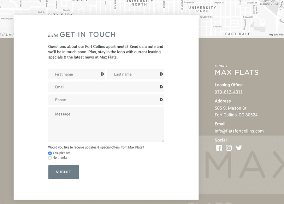
Task: Click autofill icon in Email field
Action: coord(161,87)
